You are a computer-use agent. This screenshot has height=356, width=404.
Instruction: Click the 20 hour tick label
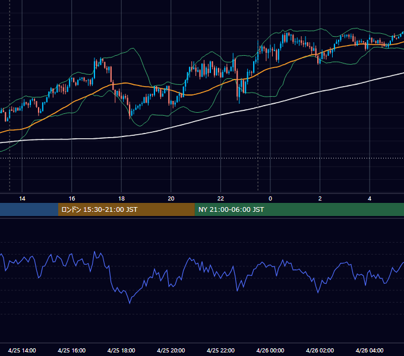171,199
